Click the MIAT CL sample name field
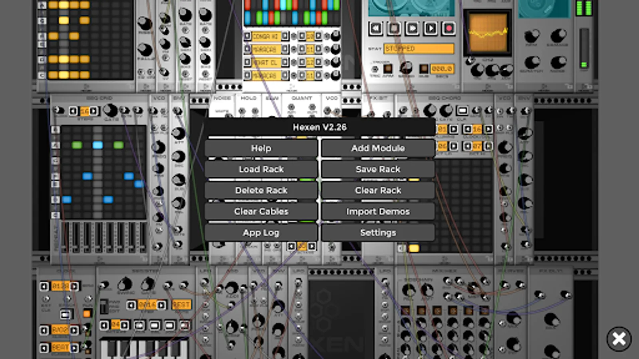The height and width of the screenshot is (359, 639). [x=266, y=62]
